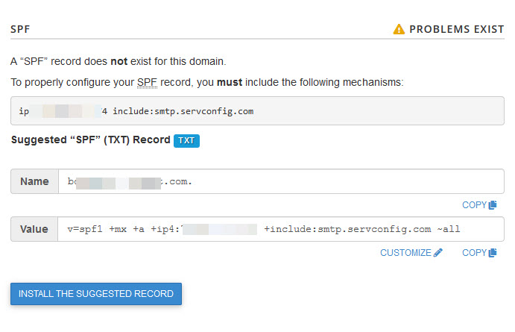Click the required mechanisms code box

pyautogui.click(x=257, y=111)
